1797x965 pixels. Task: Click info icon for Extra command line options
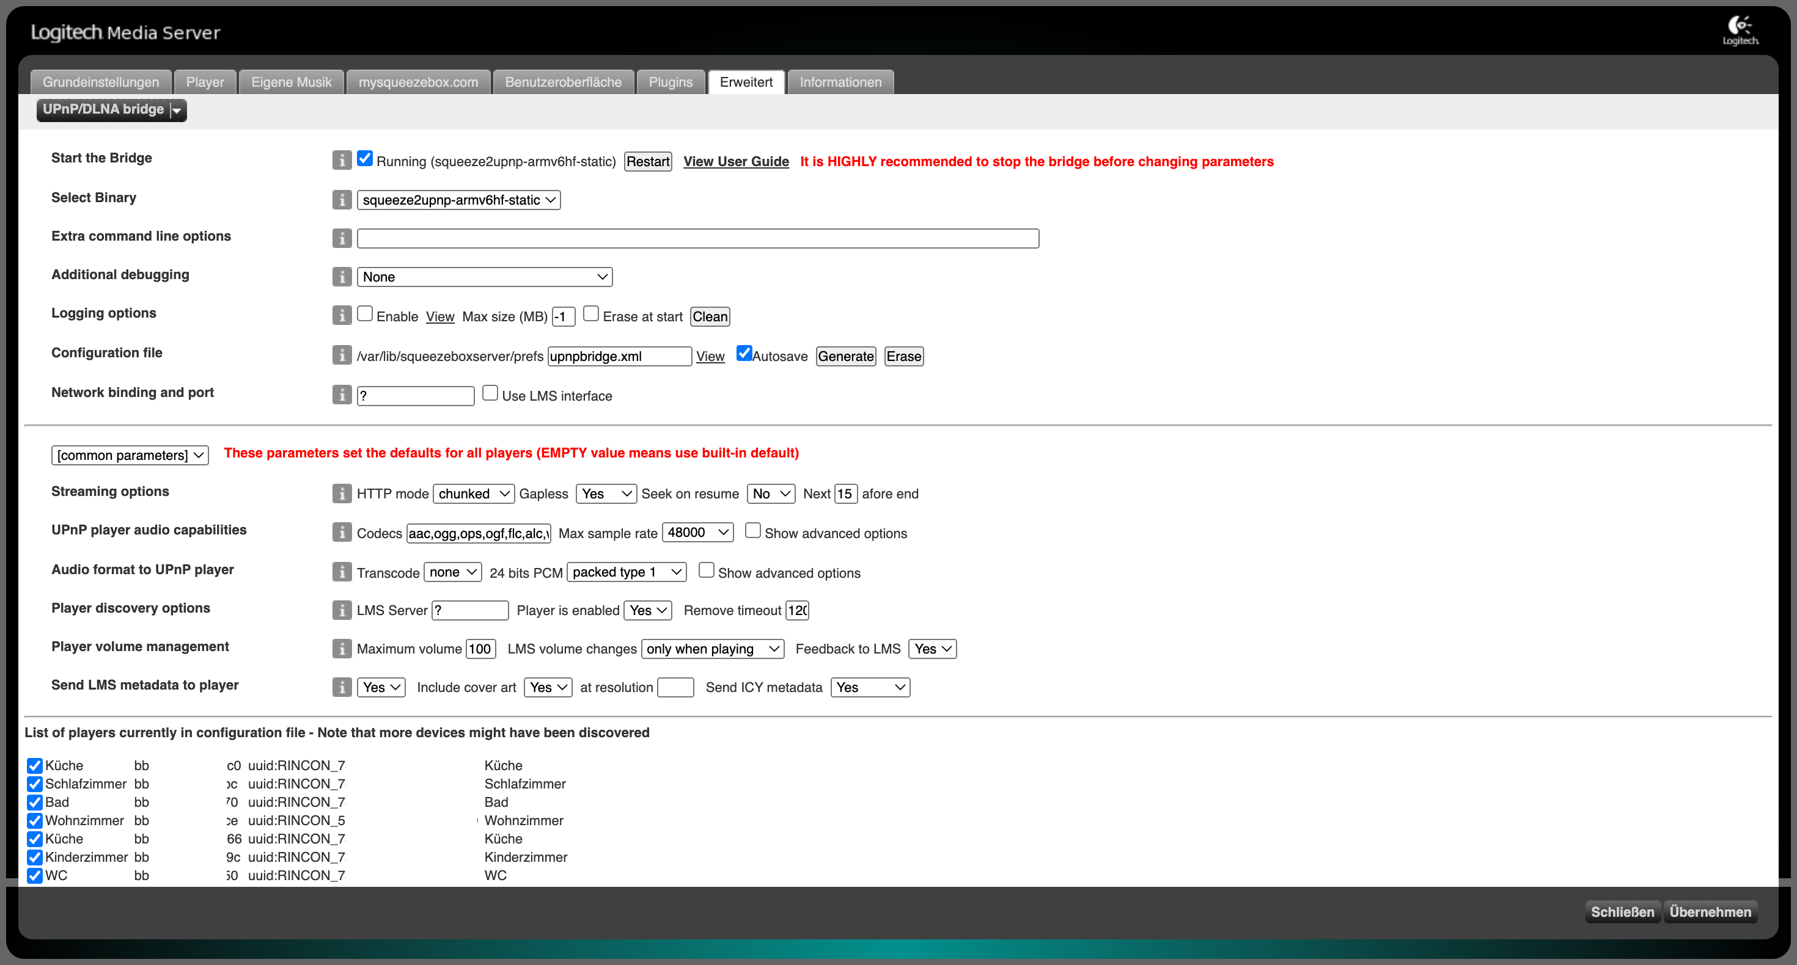(x=342, y=238)
